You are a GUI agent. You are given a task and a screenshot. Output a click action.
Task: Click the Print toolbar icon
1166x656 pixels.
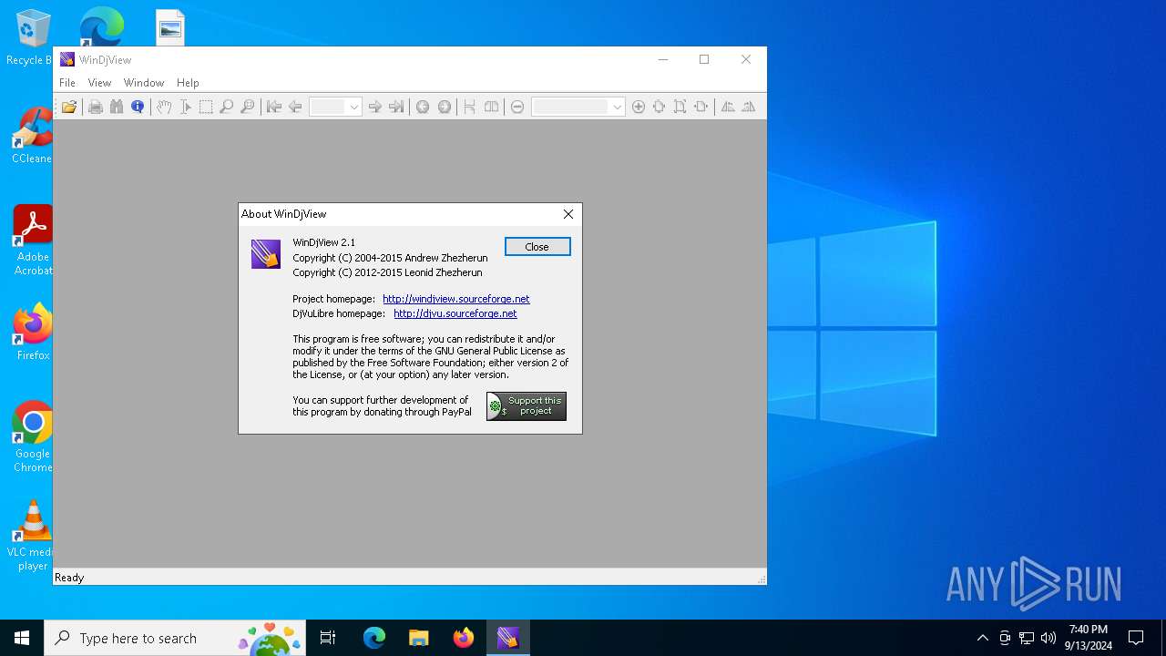click(x=96, y=107)
